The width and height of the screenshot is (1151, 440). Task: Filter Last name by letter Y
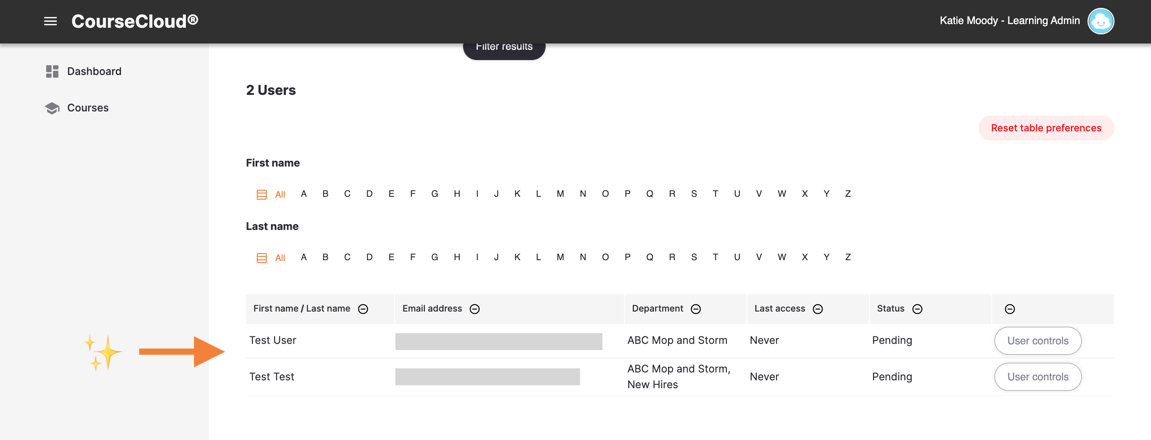[827, 257]
